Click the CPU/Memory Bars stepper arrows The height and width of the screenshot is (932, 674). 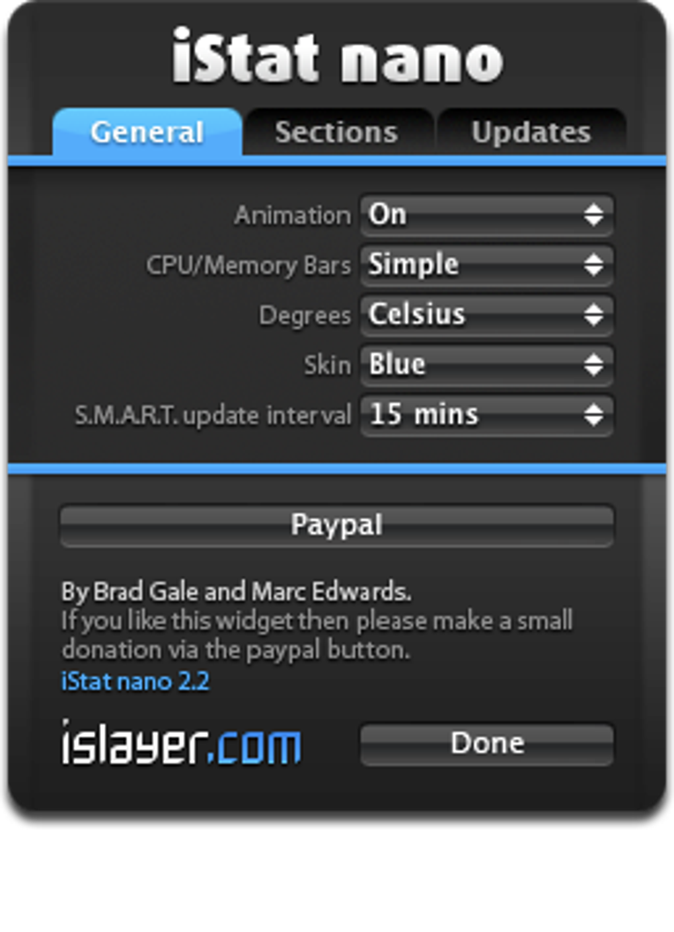point(593,265)
